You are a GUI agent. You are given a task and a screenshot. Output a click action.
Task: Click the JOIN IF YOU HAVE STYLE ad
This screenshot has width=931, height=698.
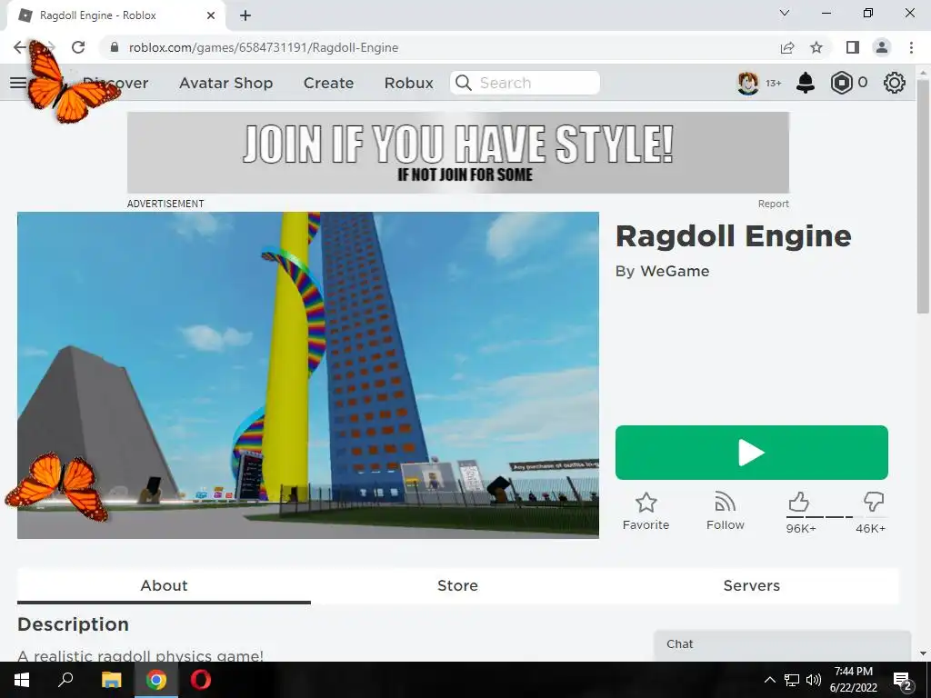click(x=458, y=153)
